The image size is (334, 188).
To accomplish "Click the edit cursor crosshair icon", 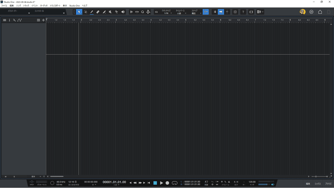I will click(227, 12).
